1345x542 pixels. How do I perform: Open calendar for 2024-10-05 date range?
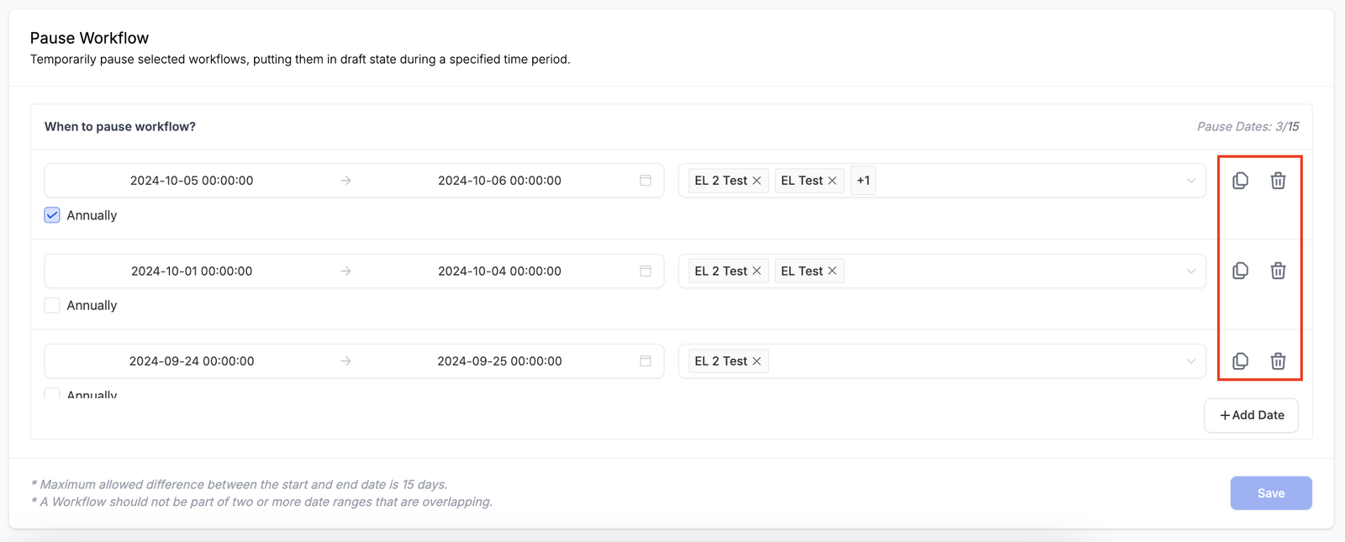(x=645, y=181)
